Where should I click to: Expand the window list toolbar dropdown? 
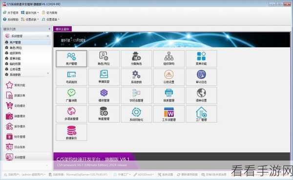[x=30, y=13]
